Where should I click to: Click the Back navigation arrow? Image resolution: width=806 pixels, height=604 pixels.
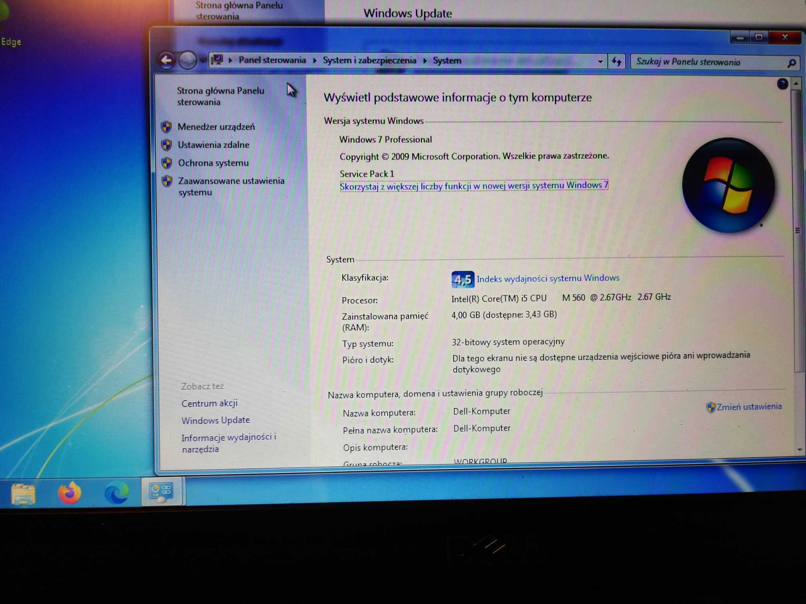pos(166,60)
